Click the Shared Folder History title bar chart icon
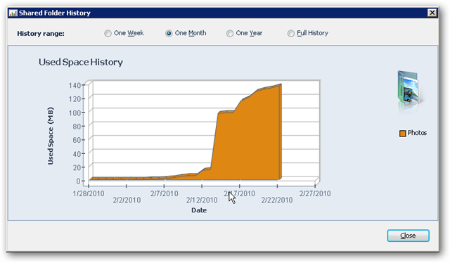 pos(13,13)
